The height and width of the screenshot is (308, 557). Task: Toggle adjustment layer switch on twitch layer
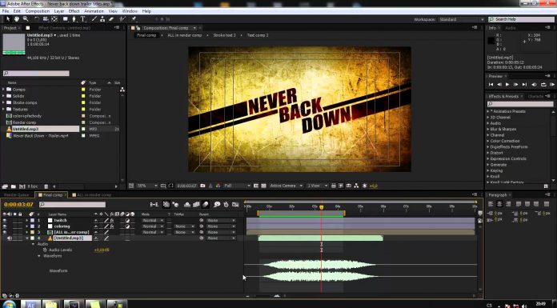point(127,220)
